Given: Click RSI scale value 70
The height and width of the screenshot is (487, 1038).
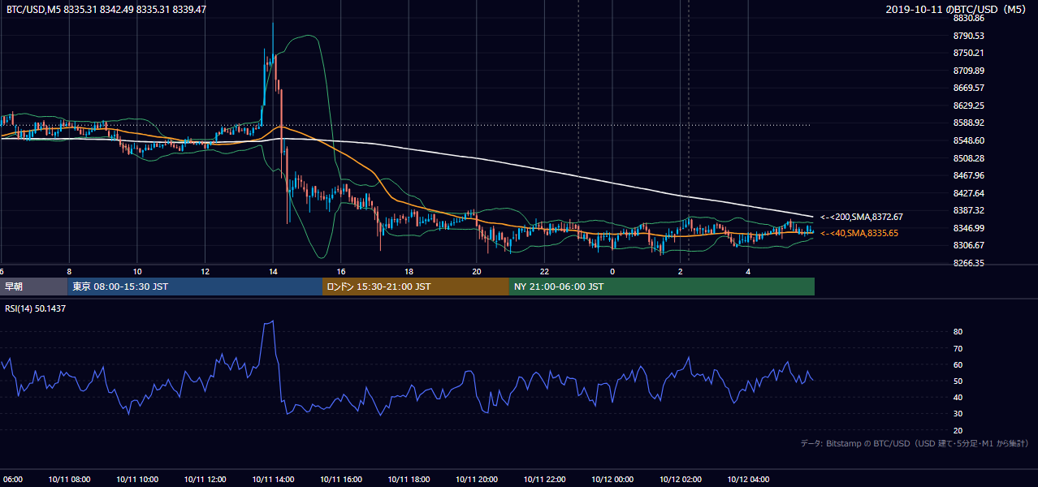Looking at the screenshot, I should tap(958, 349).
